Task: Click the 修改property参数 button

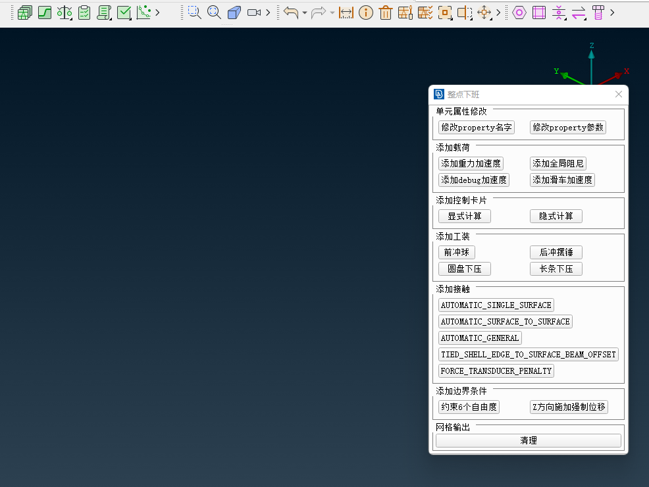Action: 568,128
